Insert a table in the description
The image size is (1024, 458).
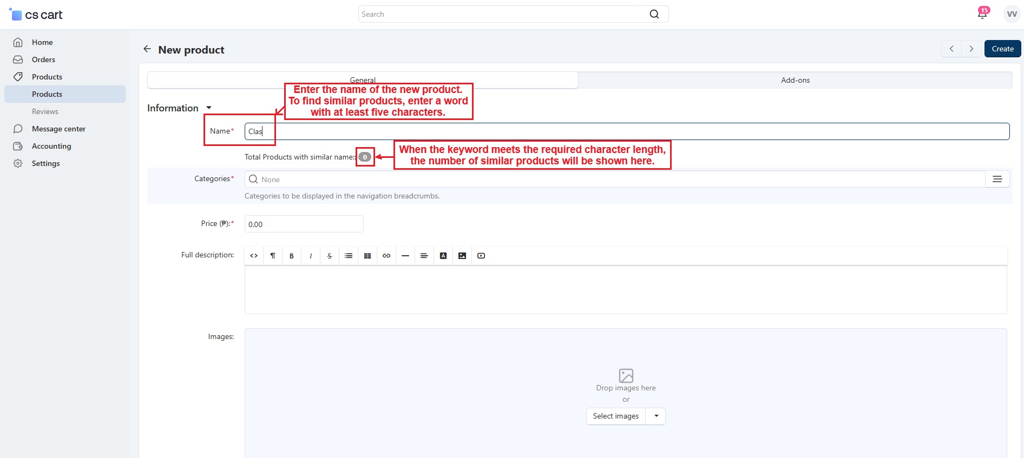[x=367, y=256]
